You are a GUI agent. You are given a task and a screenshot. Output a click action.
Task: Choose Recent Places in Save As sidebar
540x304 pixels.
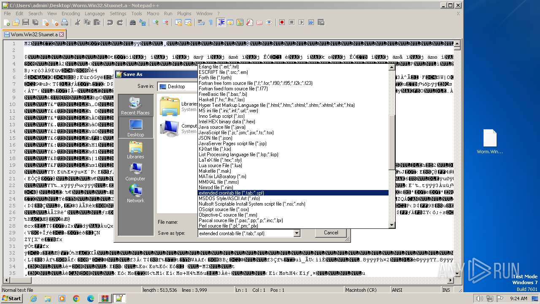point(135,106)
